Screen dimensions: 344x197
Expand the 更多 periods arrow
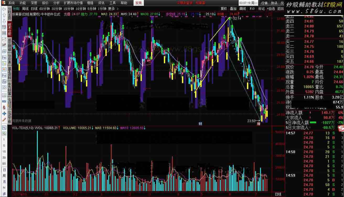[117, 9]
